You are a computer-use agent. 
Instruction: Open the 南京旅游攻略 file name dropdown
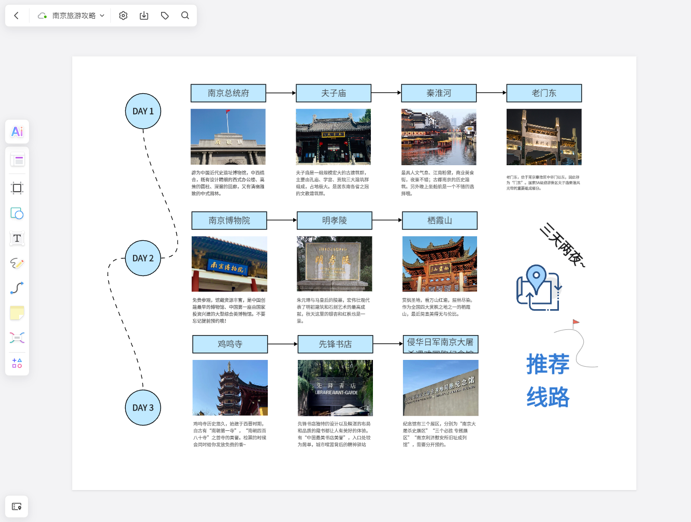tap(78, 16)
